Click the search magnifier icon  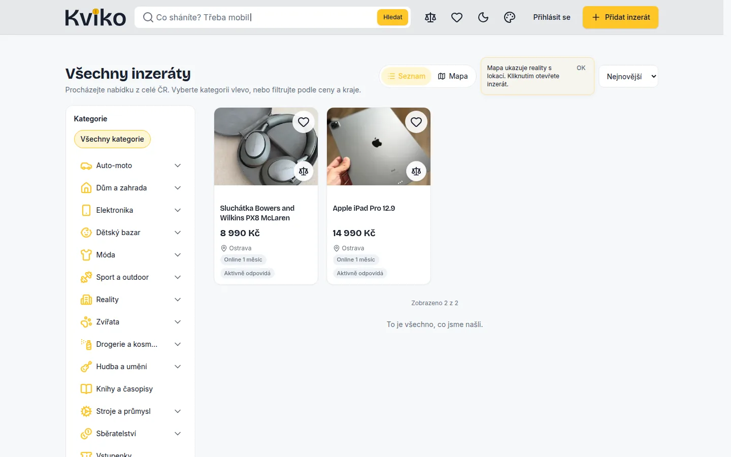coord(148,17)
